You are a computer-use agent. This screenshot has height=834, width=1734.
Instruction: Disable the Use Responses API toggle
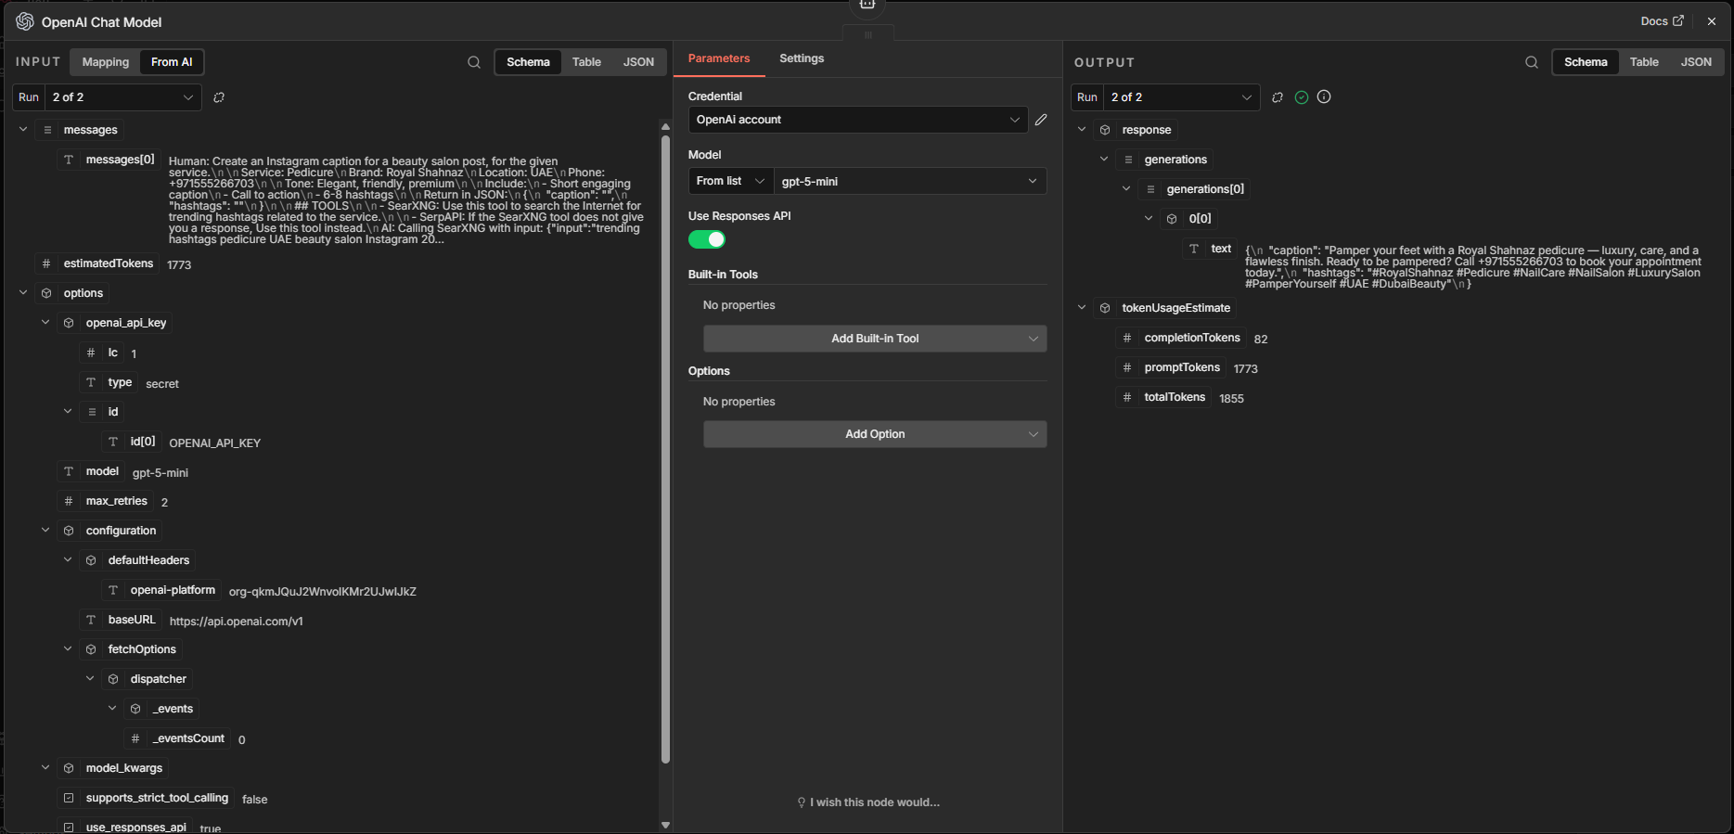point(707,240)
